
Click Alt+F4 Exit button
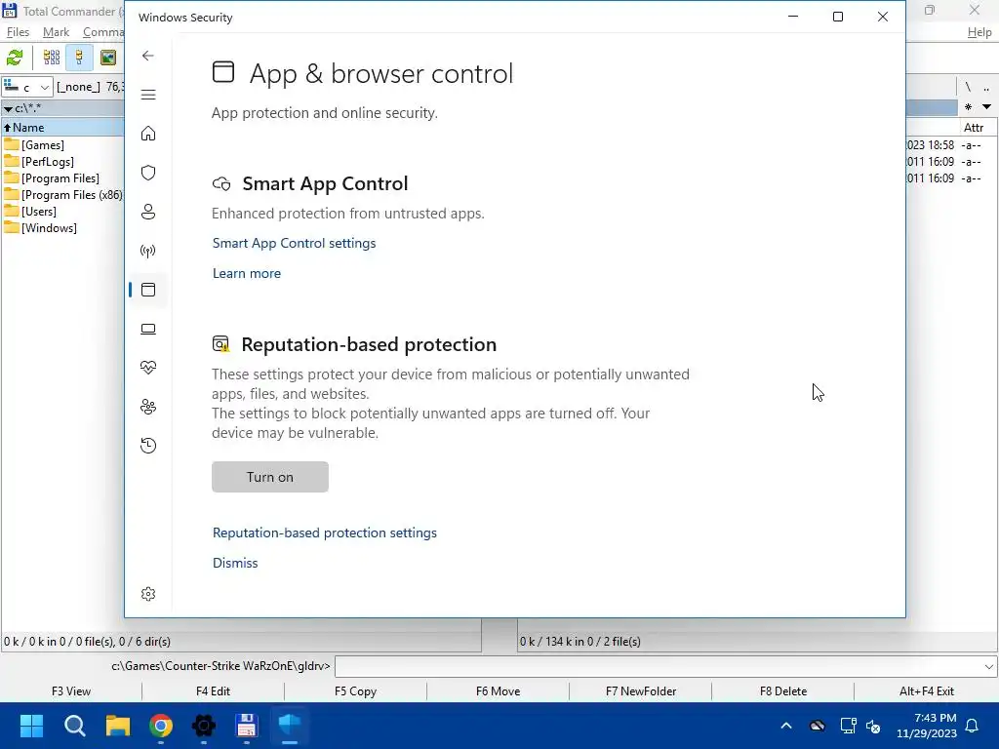[927, 691]
